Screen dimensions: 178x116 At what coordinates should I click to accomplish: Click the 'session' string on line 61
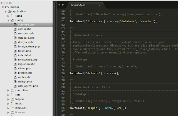click(x=147, y=21)
